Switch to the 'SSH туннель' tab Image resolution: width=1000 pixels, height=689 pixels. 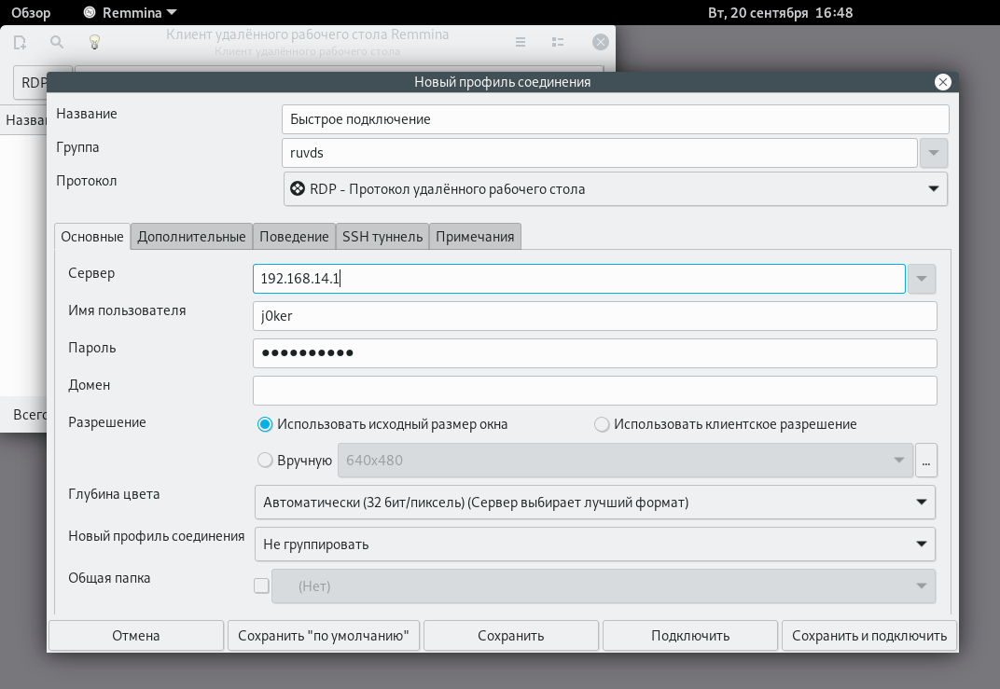click(x=382, y=236)
